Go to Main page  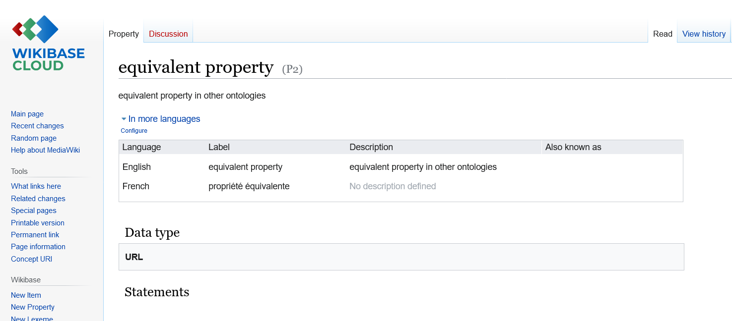[x=27, y=114]
